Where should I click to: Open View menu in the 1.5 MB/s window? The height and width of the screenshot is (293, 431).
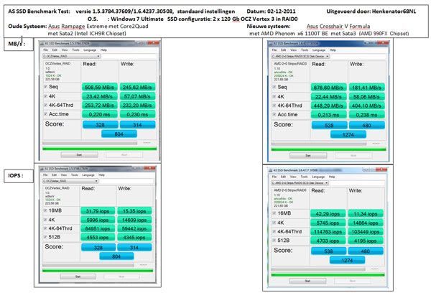[65, 50]
